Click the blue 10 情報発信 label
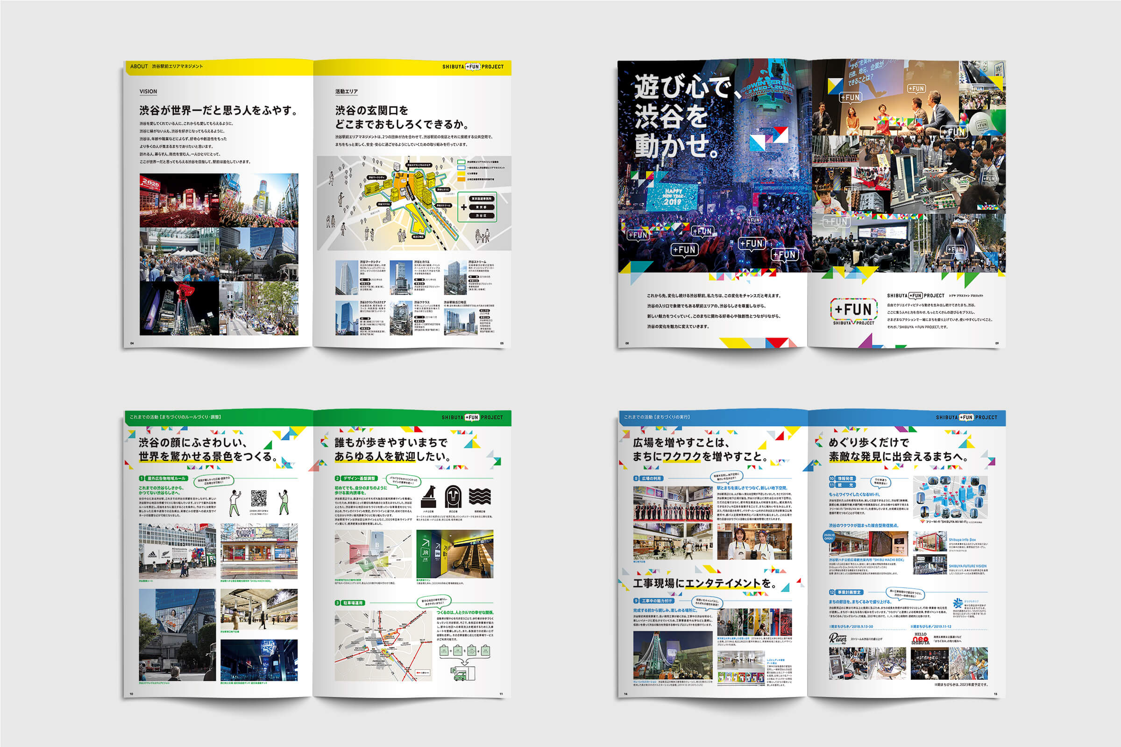 coord(842,478)
